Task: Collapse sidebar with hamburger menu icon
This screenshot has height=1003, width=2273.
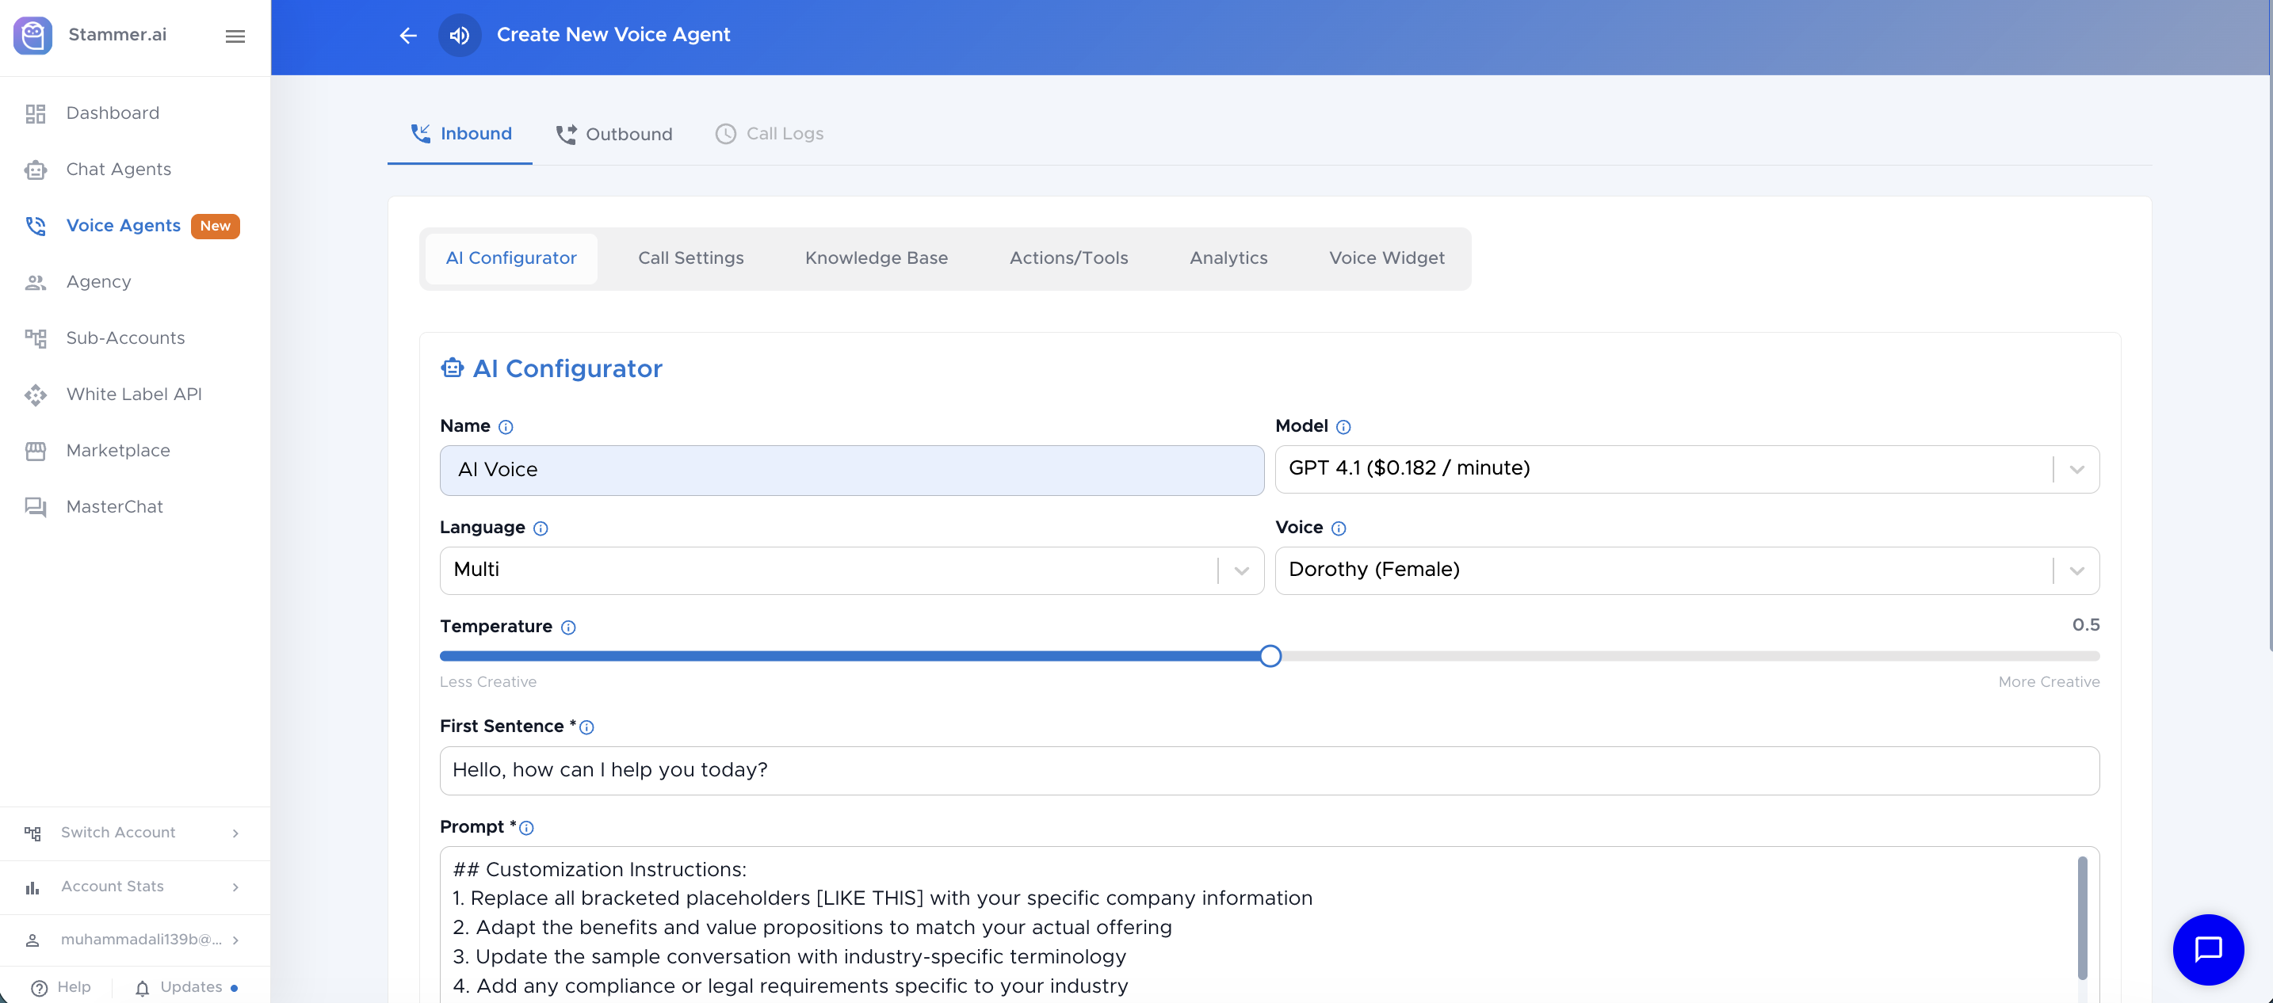Action: coord(235,36)
